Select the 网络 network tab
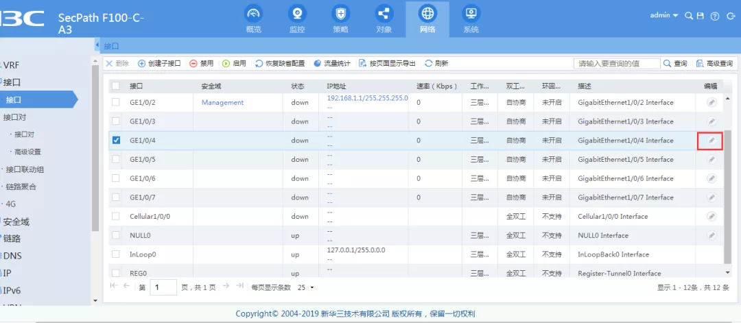741x323 pixels. [427, 19]
